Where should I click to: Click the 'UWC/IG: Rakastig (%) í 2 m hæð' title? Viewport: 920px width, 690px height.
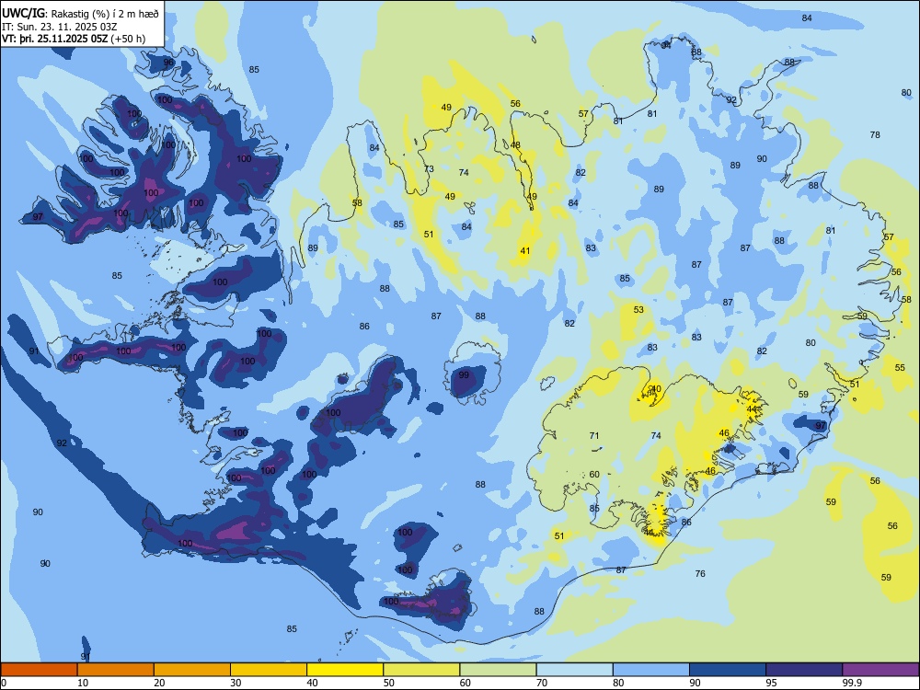pyautogui.click(x=80, y=14)
